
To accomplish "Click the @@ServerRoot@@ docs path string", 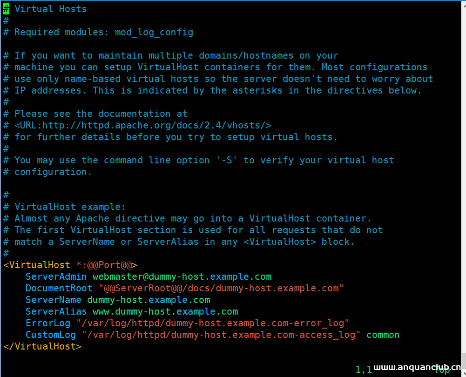I will click(221, 288).
